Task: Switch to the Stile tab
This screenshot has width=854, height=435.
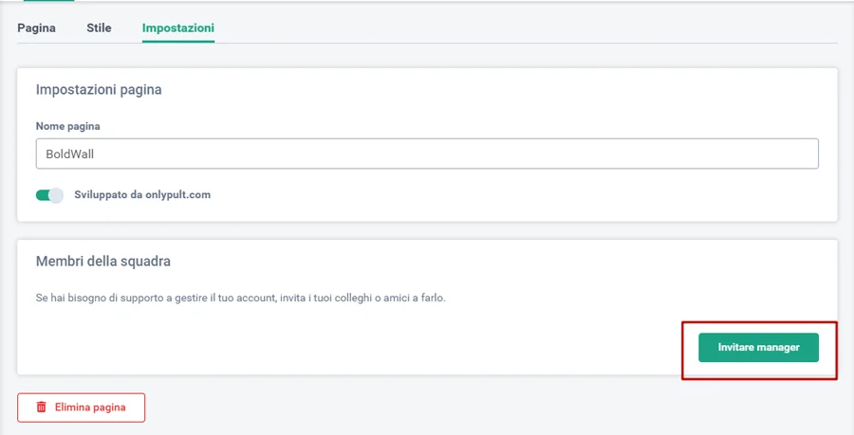Action: tap(99, 27)
